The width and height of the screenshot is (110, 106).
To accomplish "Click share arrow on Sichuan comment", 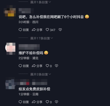I will (34, 30).
